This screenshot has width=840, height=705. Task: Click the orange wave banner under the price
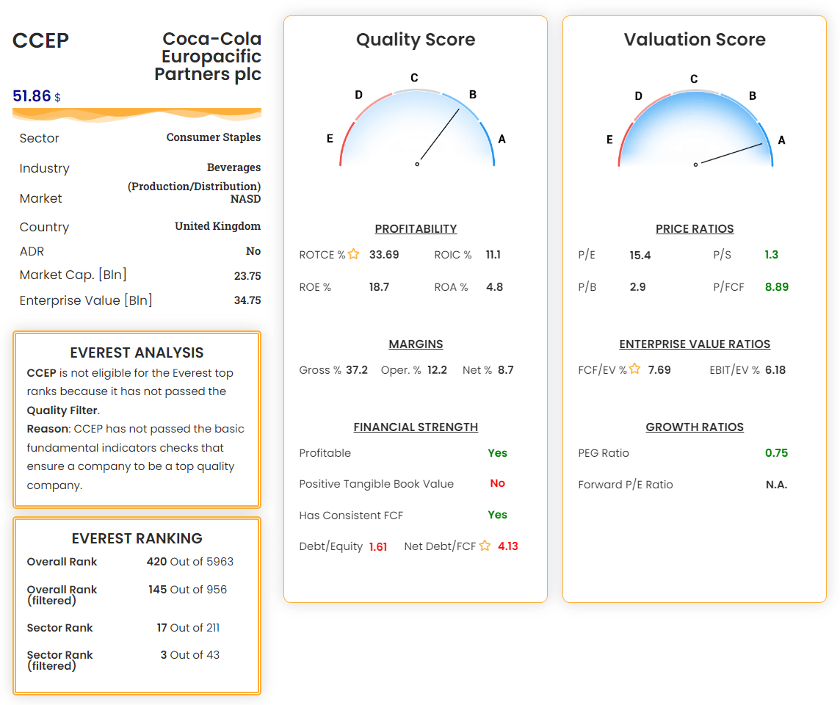point(137,115)
